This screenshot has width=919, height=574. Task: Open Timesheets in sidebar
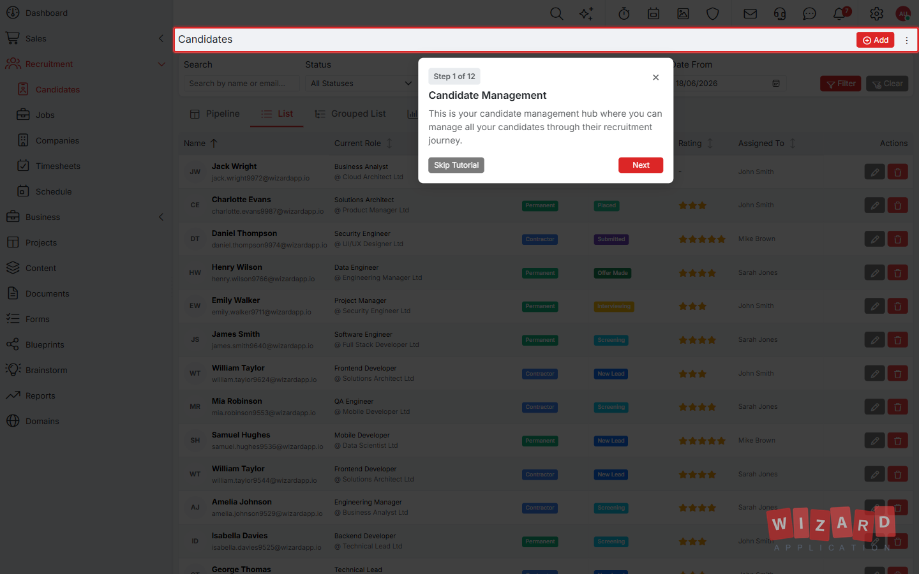57,166
